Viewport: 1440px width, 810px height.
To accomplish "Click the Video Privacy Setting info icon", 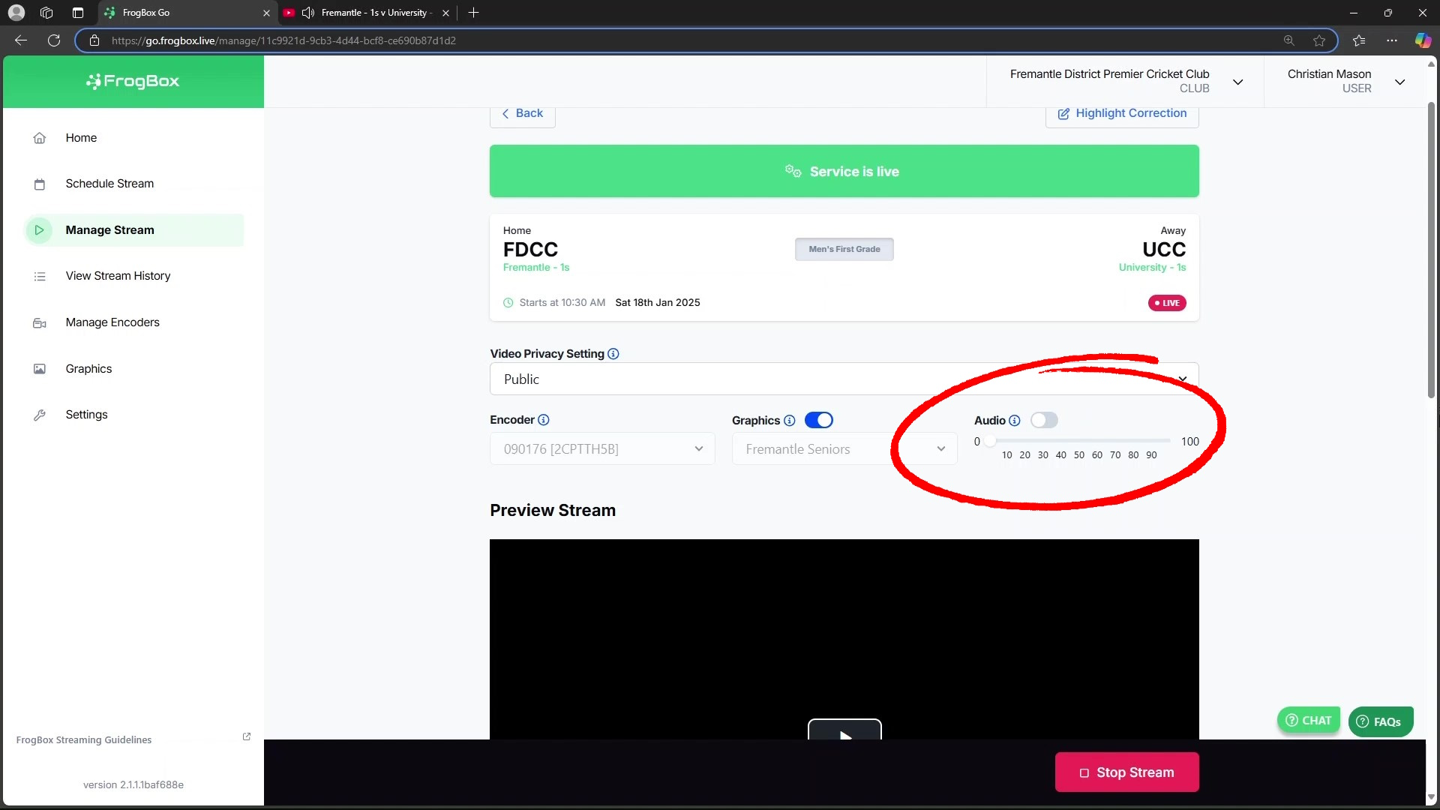I will coord(613,354).
